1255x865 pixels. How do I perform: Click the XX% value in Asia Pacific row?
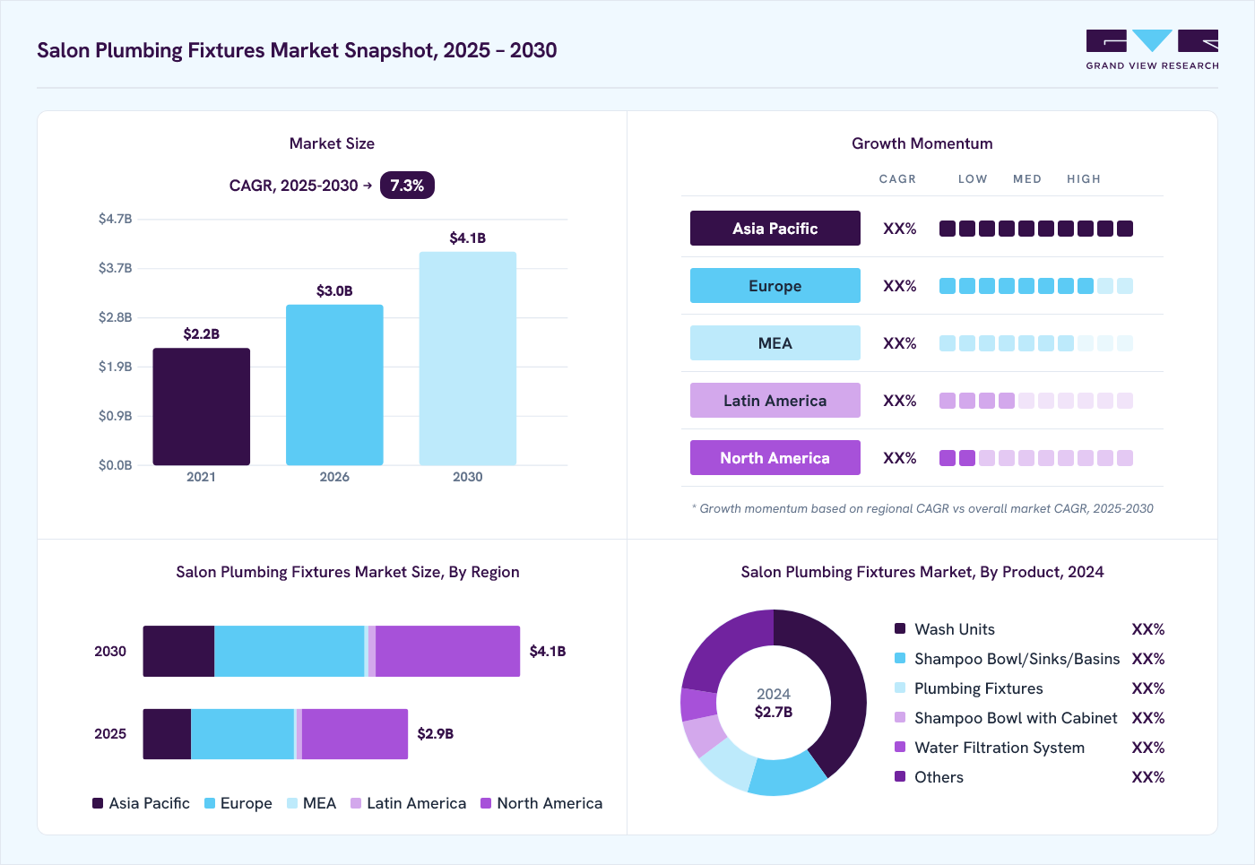tap(900, 229)
